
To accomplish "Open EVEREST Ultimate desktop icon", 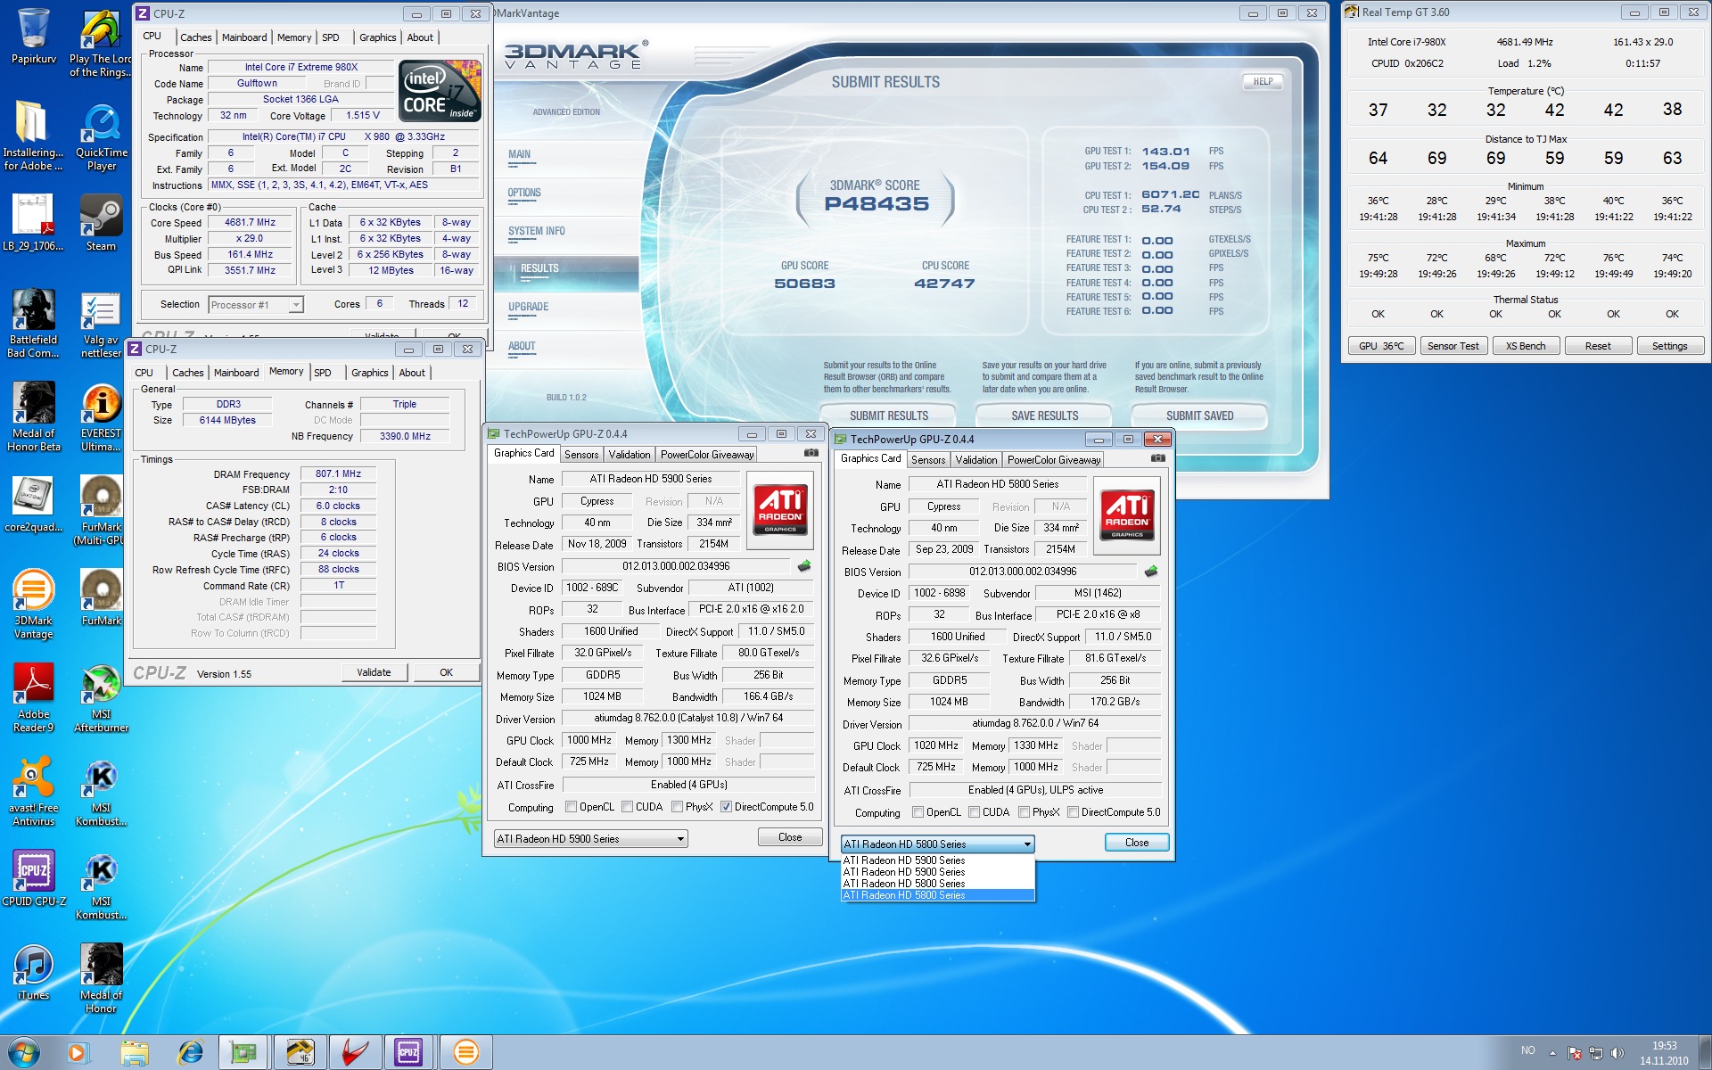I will [101, 417].
